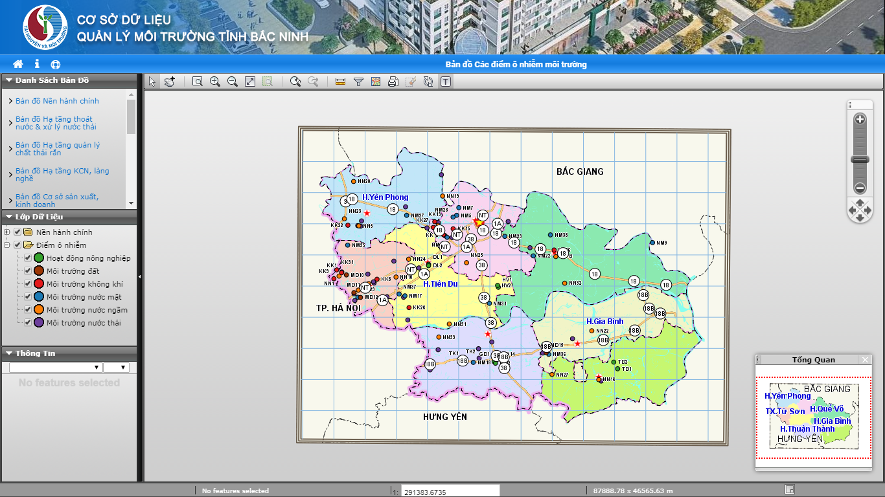Collapse the Điểm ô nhiễm tree node

point(7,245)
